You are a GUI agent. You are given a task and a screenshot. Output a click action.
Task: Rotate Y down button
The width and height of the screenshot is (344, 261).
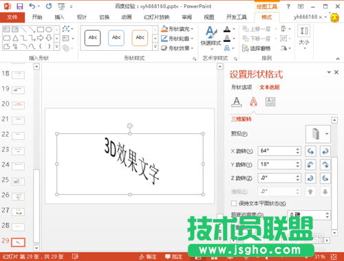(x=325, y=165)
